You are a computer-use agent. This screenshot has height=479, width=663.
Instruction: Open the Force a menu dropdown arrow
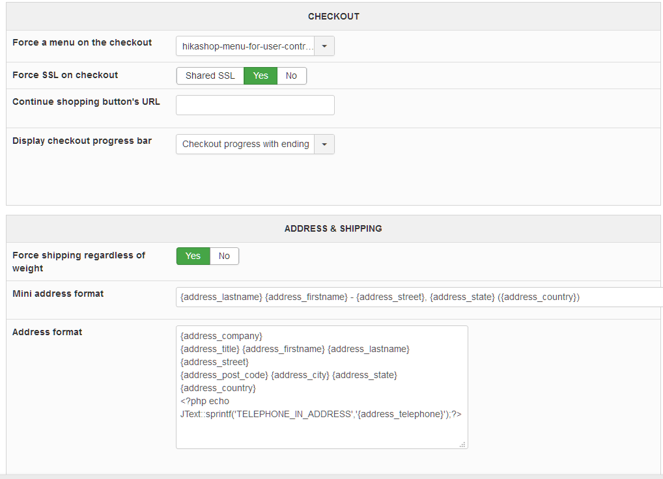click(x=324, y=46)
